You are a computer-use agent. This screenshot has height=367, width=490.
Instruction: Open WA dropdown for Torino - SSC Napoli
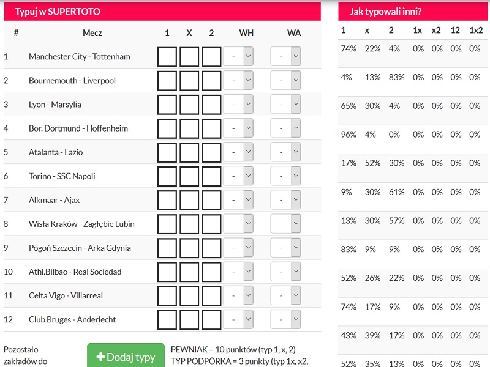click(x=285, y=176)
